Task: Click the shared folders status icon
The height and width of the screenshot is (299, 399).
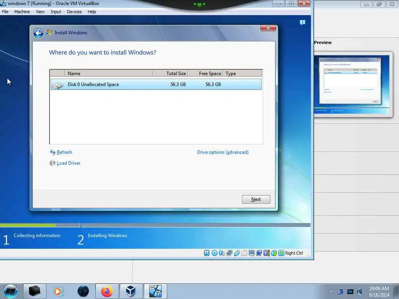Action: pyautogui.click(x=244, y=253)
